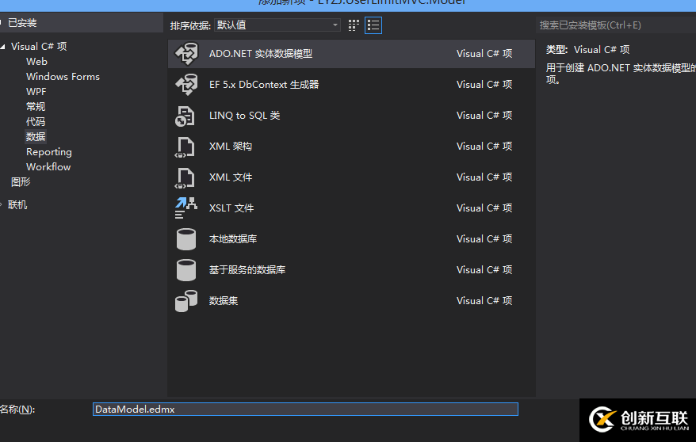This screenshot has height=442, width=696.
Task: Click the 数据集 row text
Action: 224,301
